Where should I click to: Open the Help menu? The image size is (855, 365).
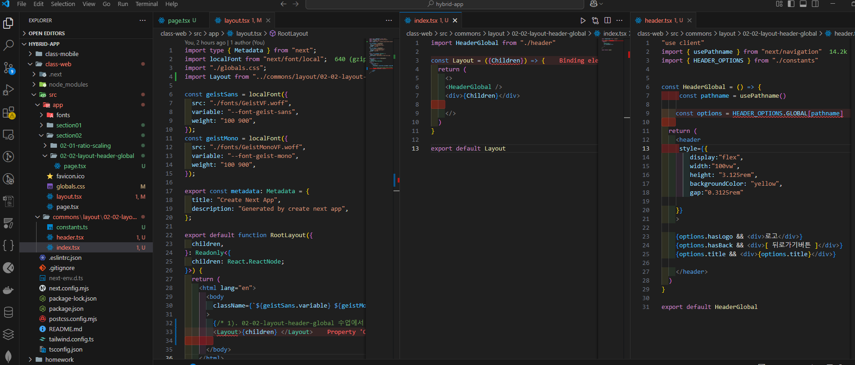coord(172,4)
